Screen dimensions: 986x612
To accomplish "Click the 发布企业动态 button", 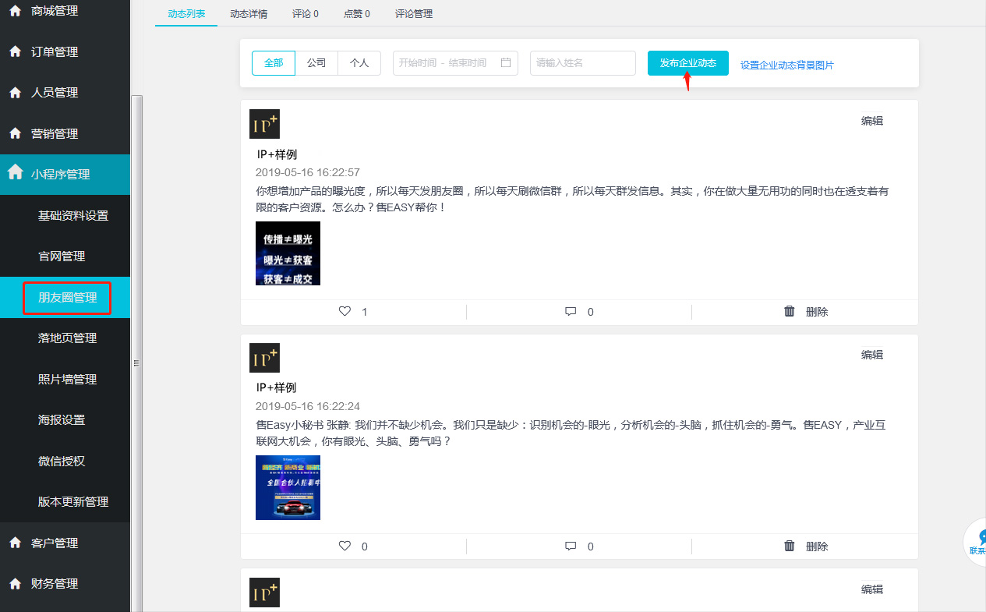I will [687, 63].
